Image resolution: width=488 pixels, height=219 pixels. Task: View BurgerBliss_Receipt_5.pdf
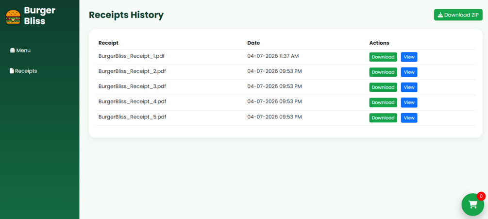pos(409,118)
